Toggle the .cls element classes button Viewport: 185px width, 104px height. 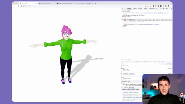pyautogui.click(x=163, y=64)
